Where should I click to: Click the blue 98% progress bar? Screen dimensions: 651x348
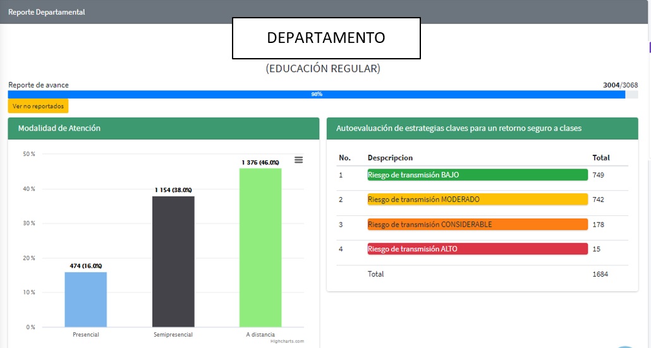(x=316, y=94)
